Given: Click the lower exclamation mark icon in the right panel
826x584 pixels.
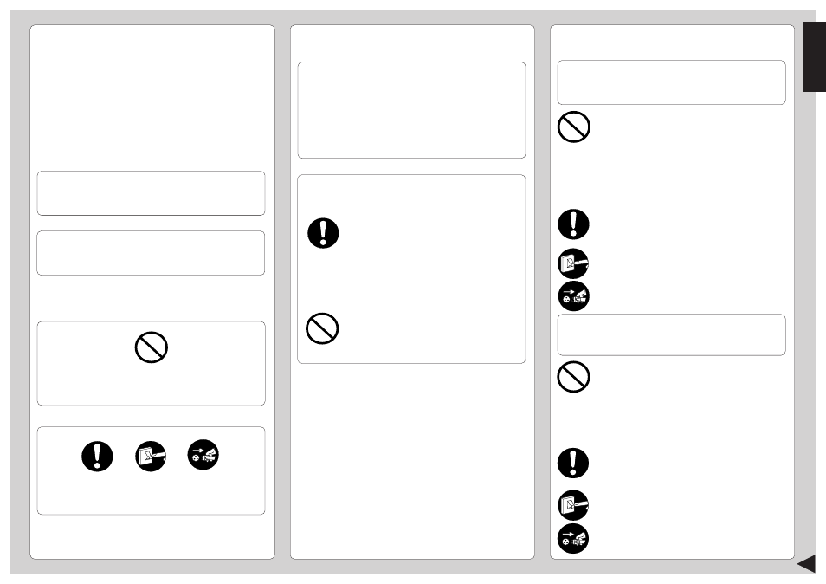Looking at the screenshot, I should pyautogui.click(x=573, y=464).
